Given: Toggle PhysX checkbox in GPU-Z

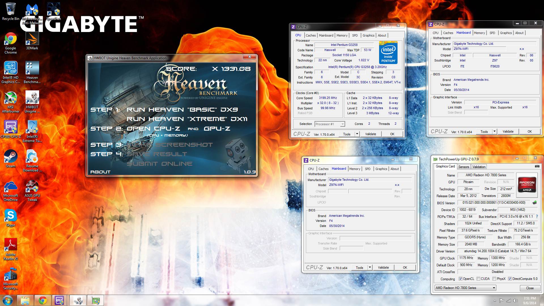Looking at the screenshot, I should (x=494, y=279).
